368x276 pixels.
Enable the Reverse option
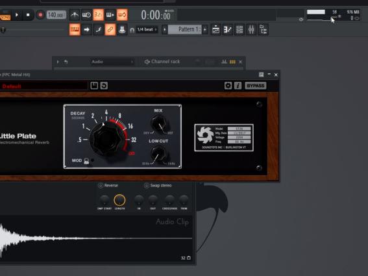click(108, 186)
